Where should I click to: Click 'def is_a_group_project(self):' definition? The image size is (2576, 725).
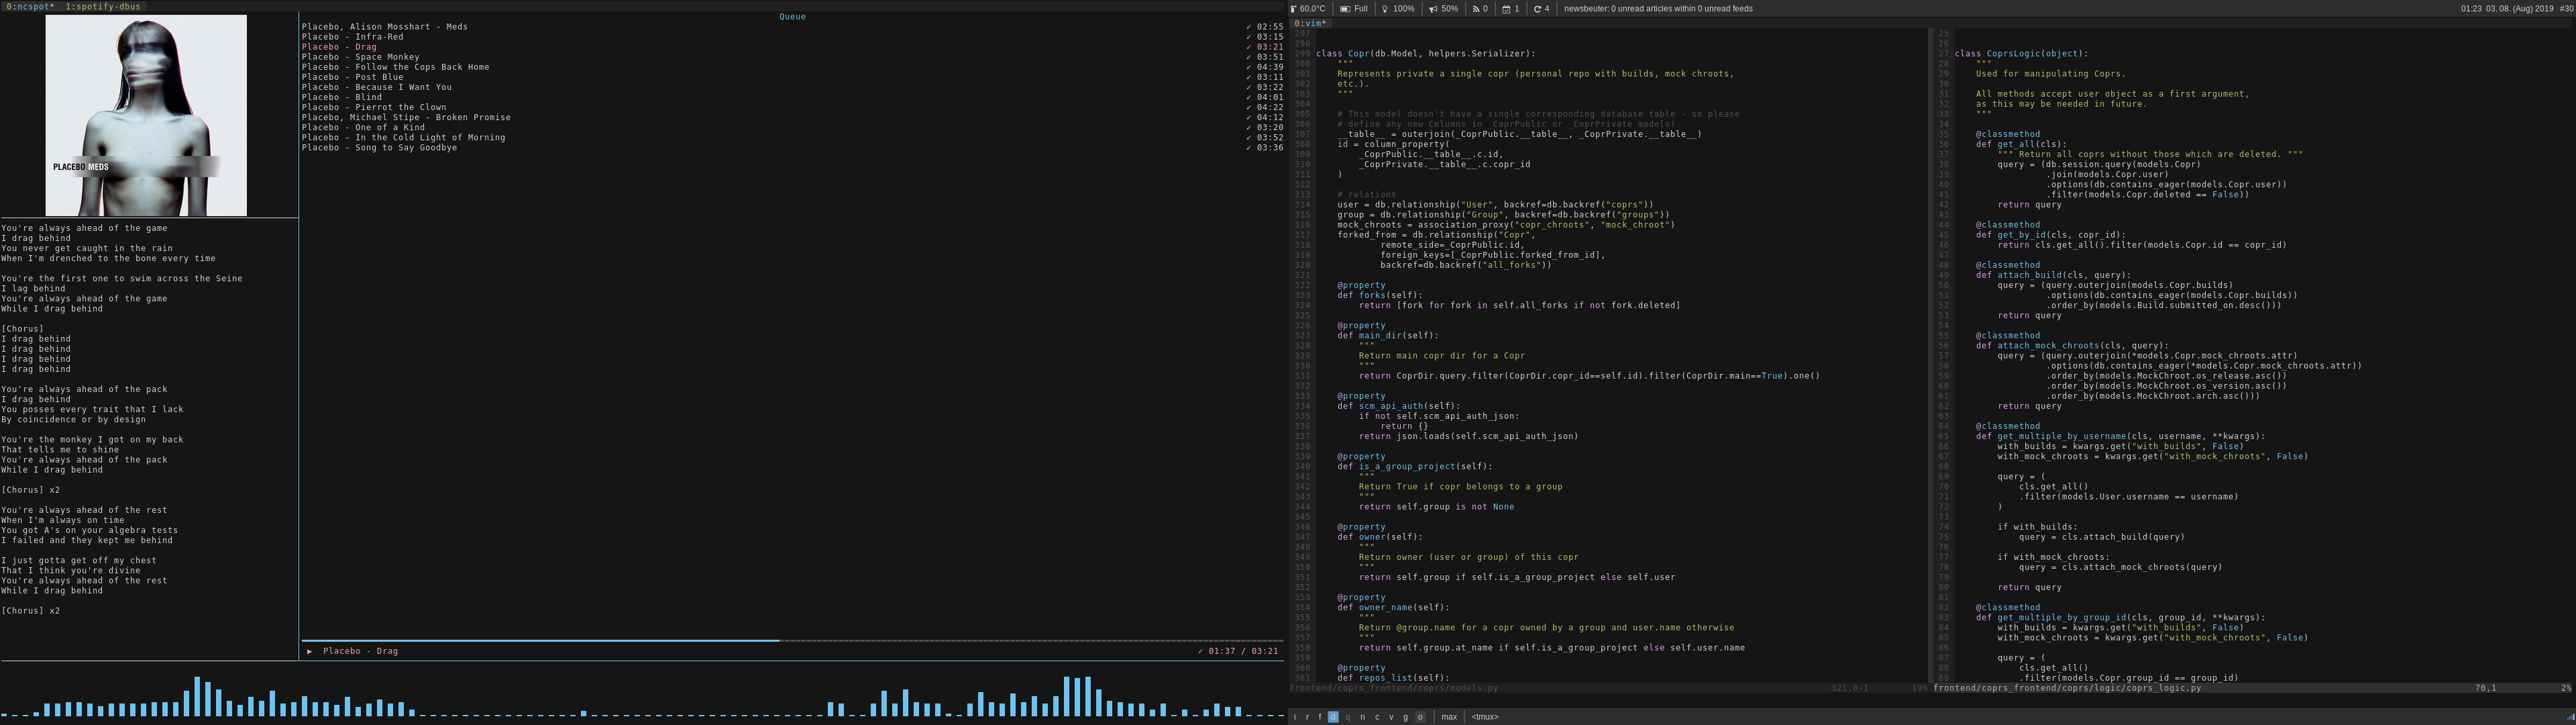[x=1415, y=467]
